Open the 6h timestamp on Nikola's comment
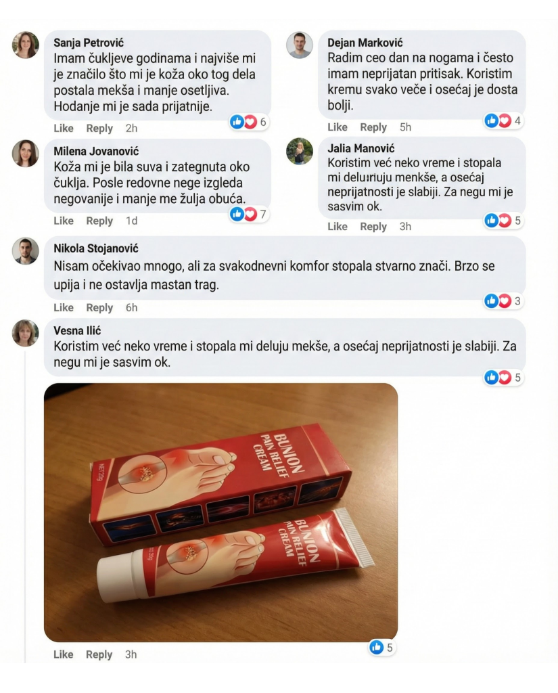 [131, 308]
